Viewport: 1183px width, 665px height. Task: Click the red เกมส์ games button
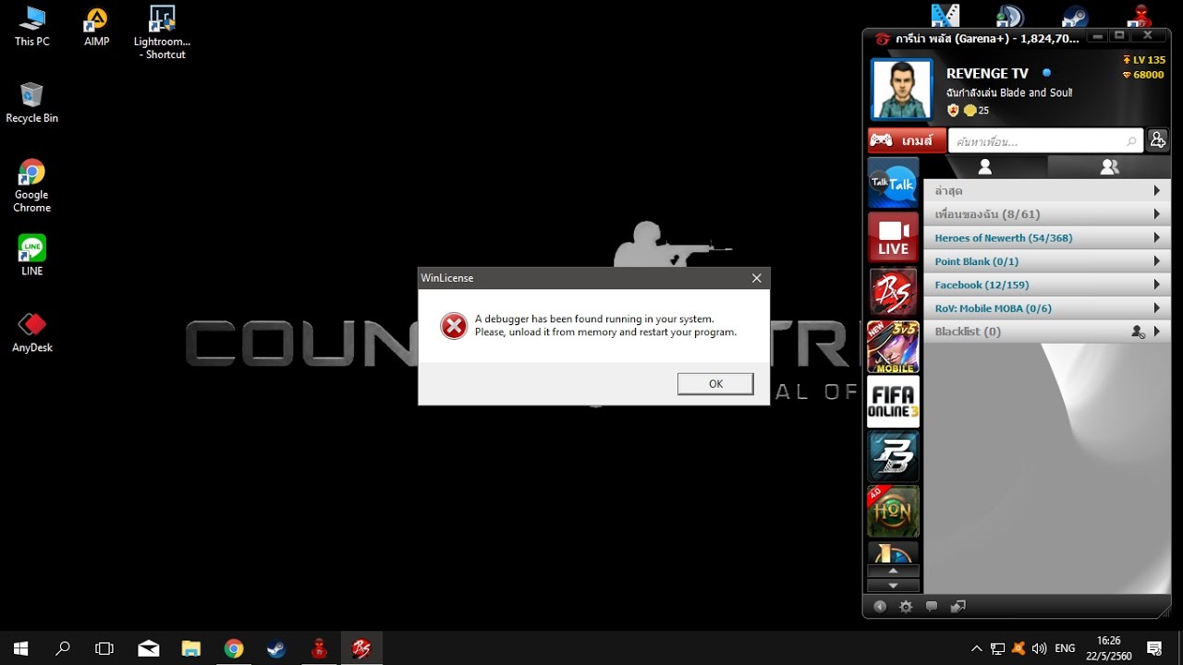pyautogui.click(x=907, y=140)
